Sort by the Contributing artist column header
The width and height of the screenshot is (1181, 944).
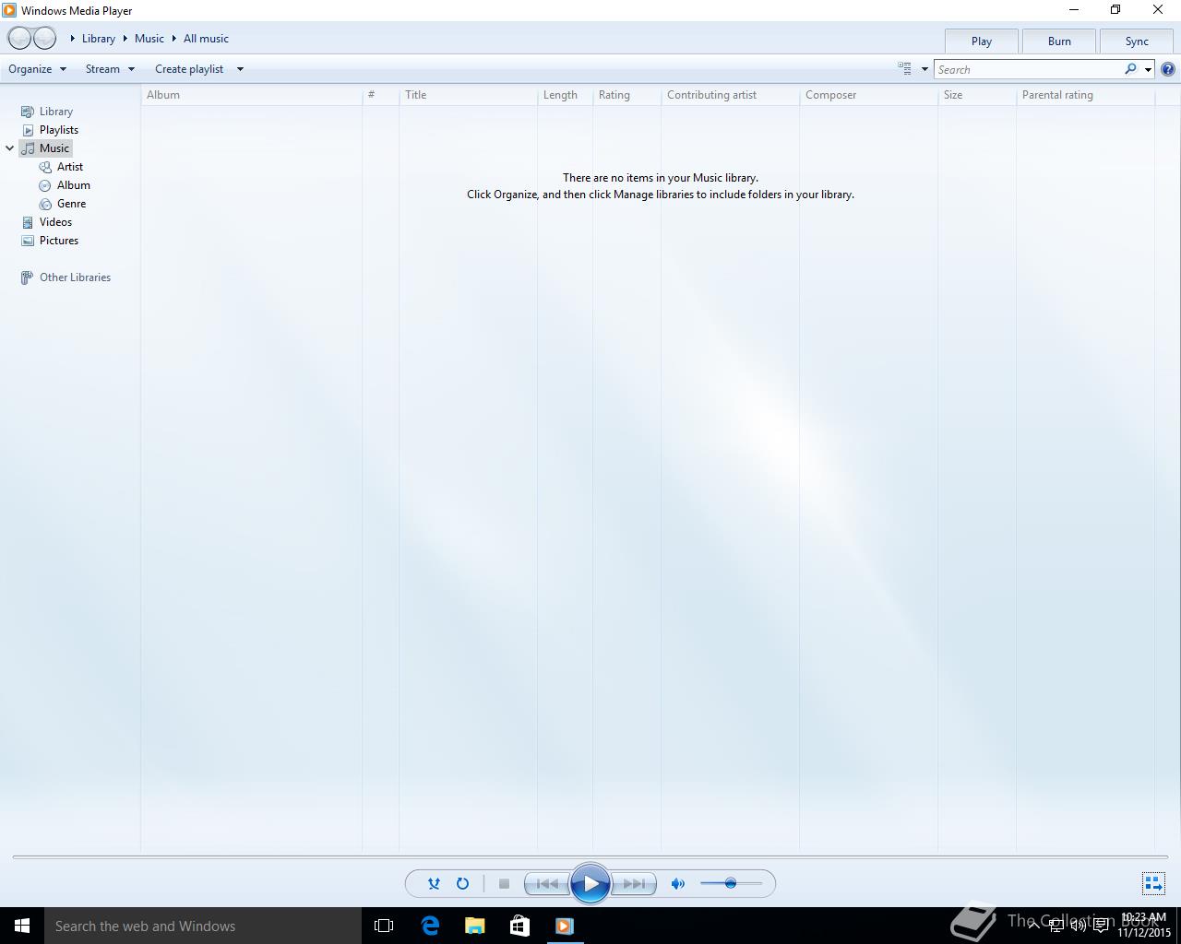(x=730, y=95)
